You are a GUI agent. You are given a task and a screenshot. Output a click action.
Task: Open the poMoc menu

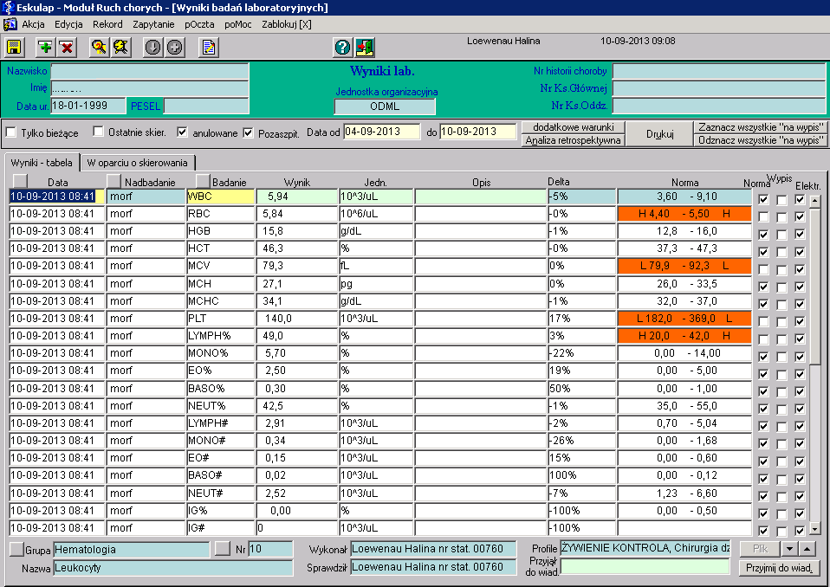tap(237, 24)
